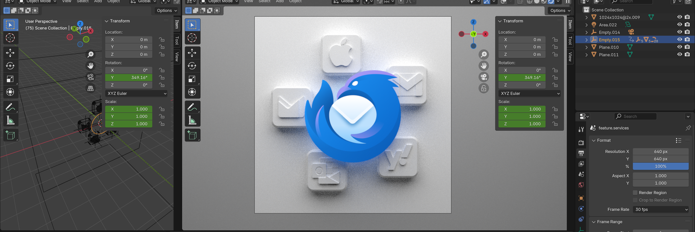Select the Scale tool in render viewport
695x232 pixels.
(192, 79)
